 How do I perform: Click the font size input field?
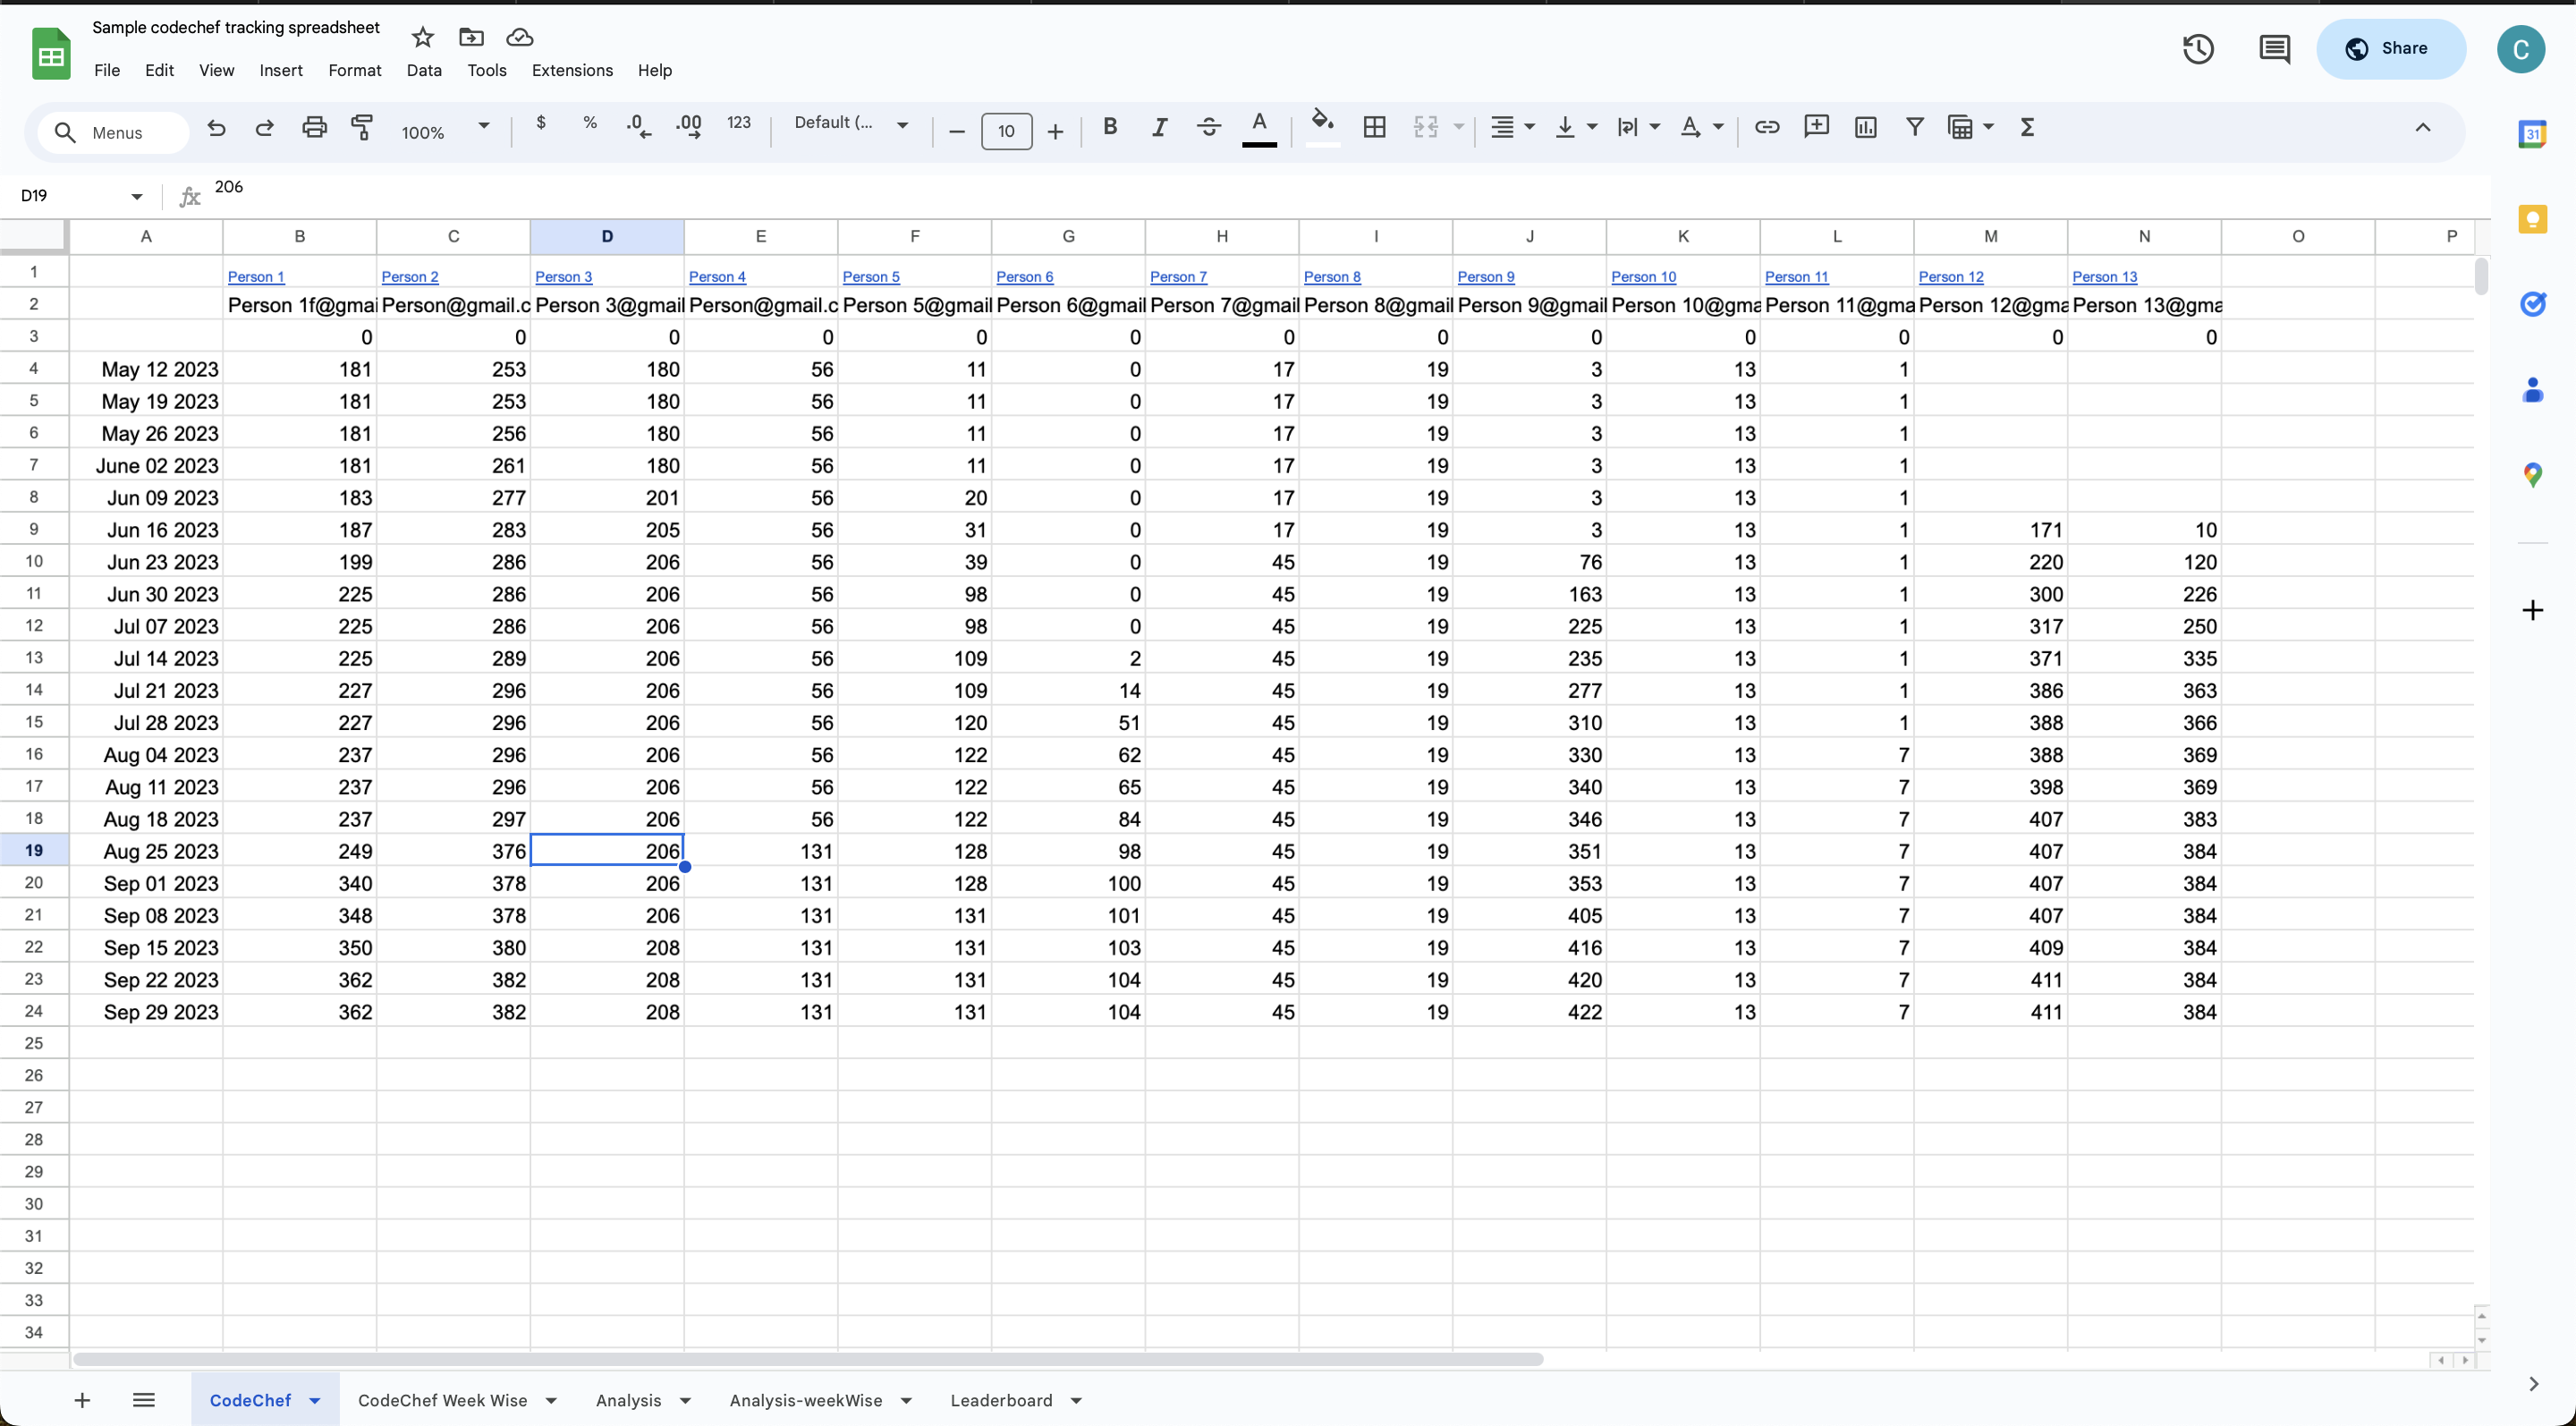(1006, 131)
